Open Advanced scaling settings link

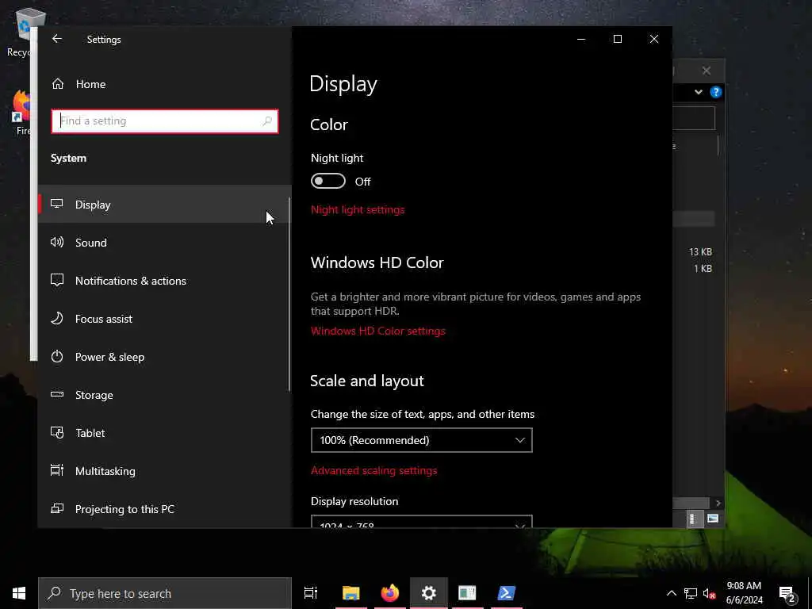pyautogui.click(x=374, y=471)
